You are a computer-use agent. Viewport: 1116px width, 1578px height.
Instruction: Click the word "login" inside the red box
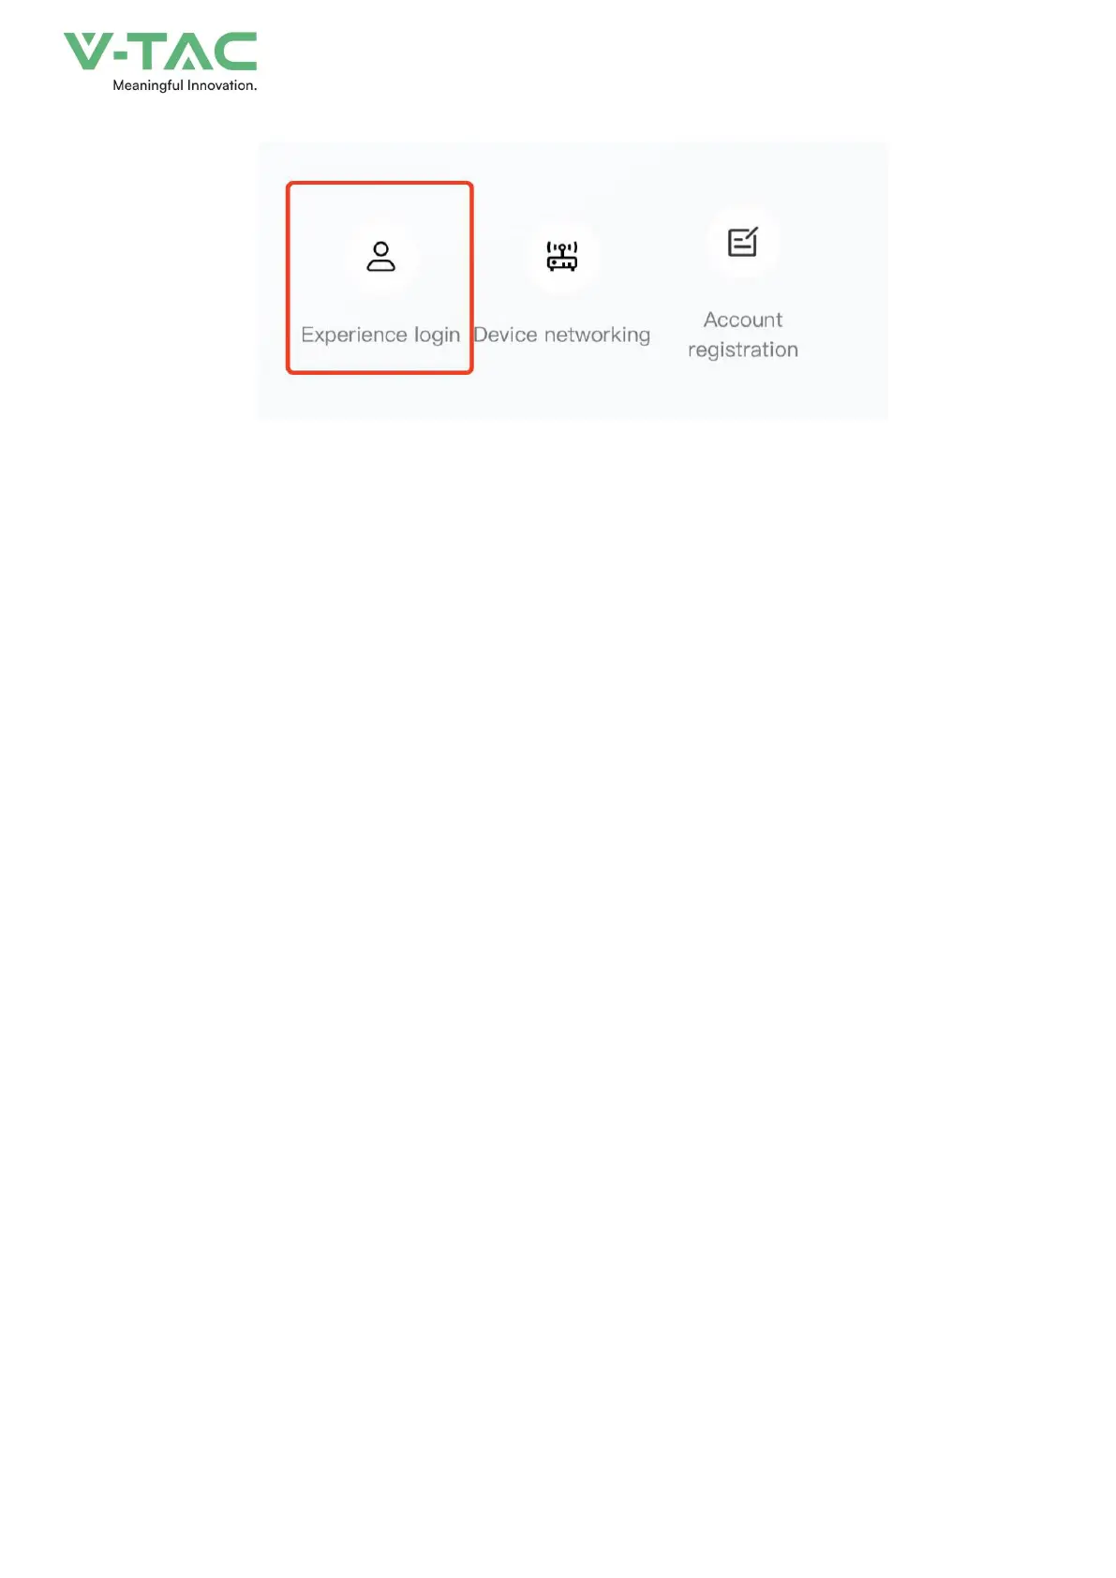click(x=438, y=335)
